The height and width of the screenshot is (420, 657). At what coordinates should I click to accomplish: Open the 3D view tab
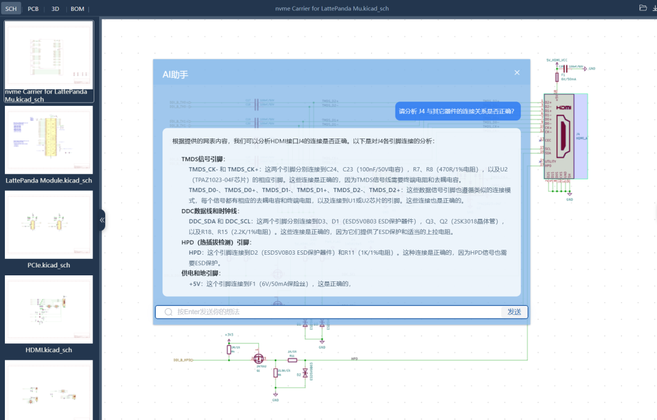coord(55,9)
